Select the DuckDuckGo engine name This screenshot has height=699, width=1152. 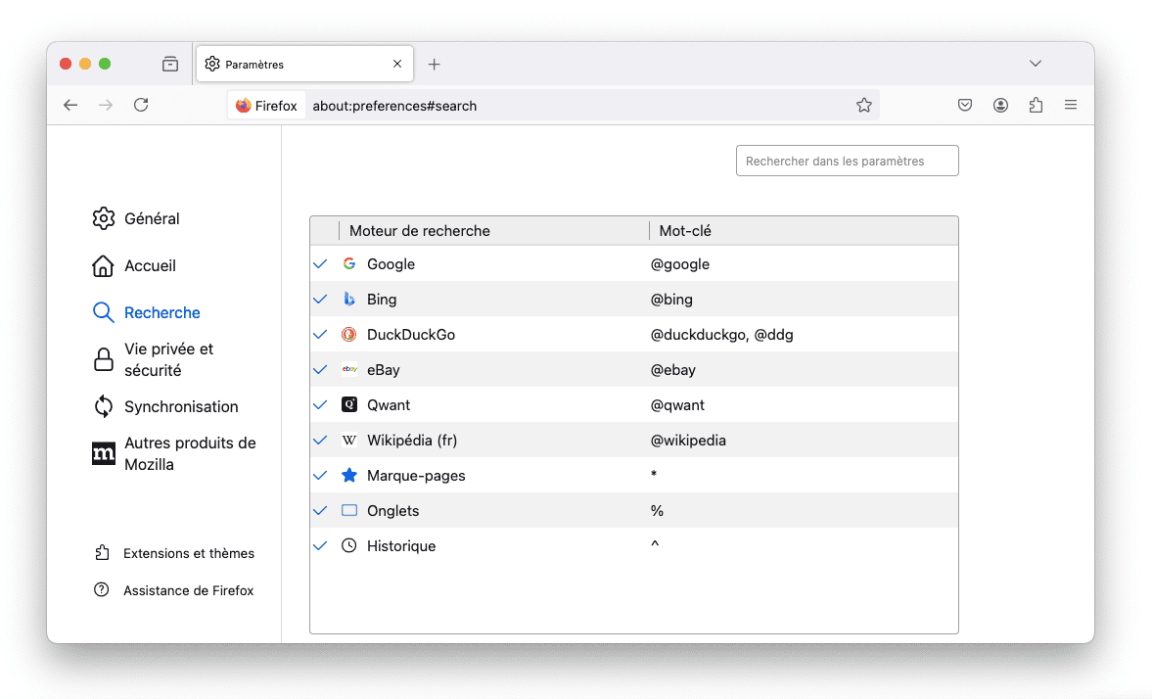(x=411, y=335)
